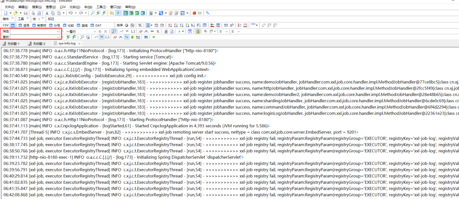Create a new file with New icon
Image resolution: width=459 pixels, height=199 pixels.
[x=6, y=13]
